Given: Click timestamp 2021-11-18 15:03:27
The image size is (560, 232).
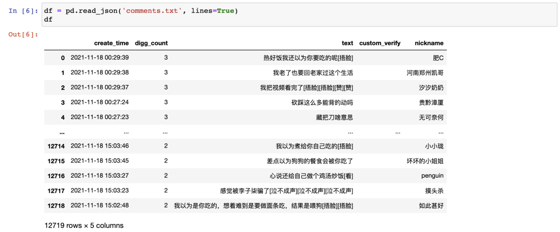Looking at the screenshot, I should (100, 176).
